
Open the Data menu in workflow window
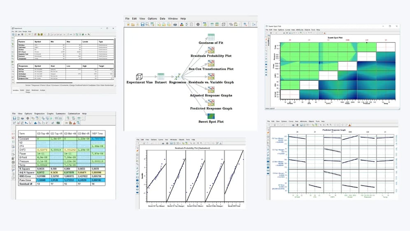[162, 19]
